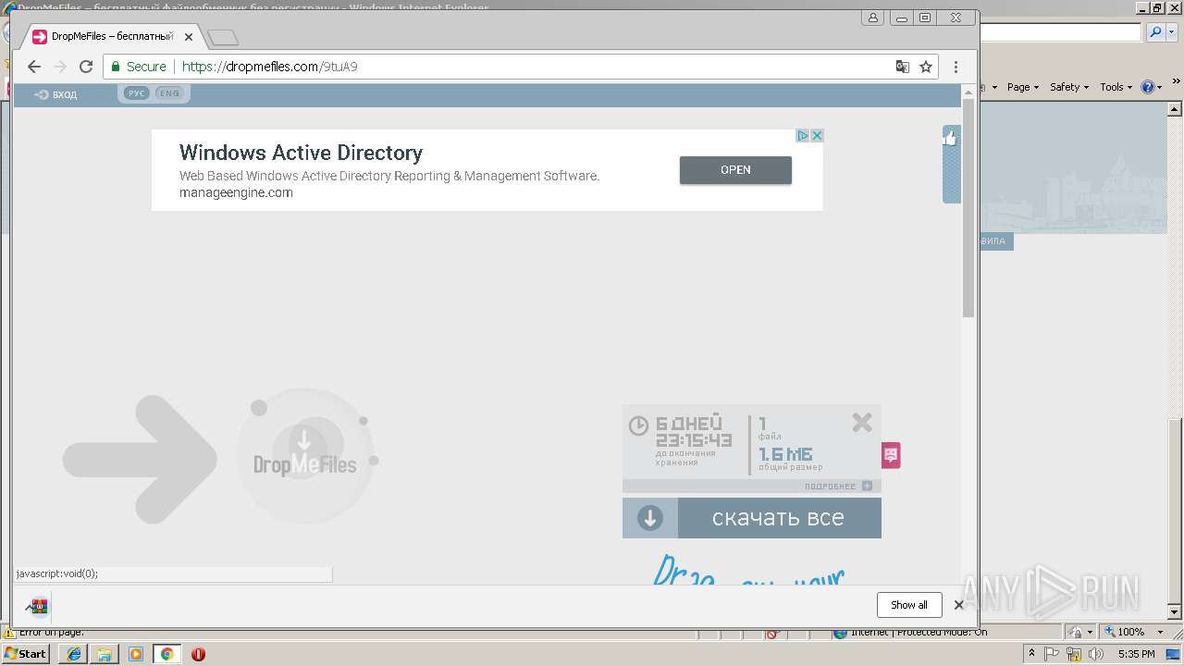Click Show all downloads button
The width and height of the screenshot is (1184, 666).
coord(909,605)
